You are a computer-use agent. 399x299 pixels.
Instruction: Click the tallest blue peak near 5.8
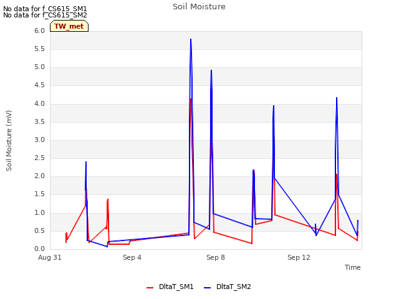tap(191, 39)
